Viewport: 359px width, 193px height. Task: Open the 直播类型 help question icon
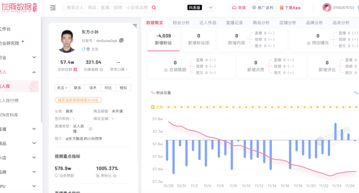pyautogui.click(x=90, y=129)
